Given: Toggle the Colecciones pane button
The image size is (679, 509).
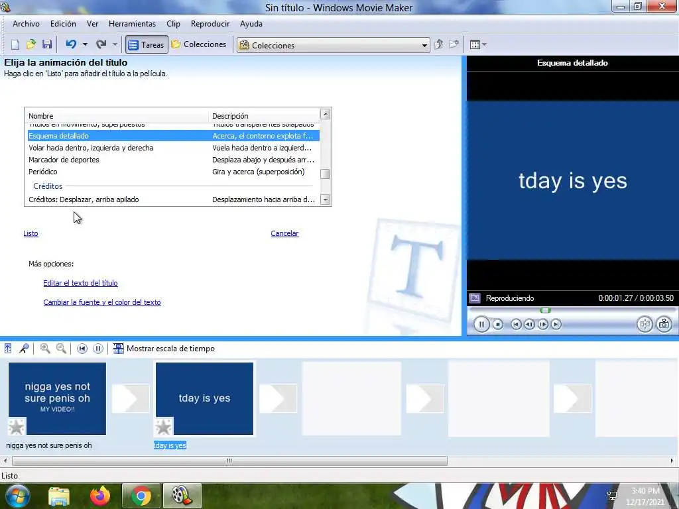Looking at the screenshot, I should point(199,44).
